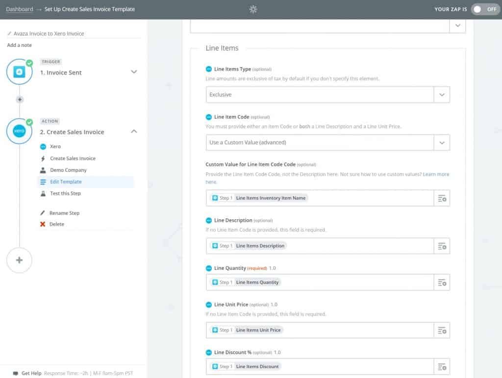502x378 pixels.
Task: Click the Avaza trigger app icon
Action: (19, 72)
